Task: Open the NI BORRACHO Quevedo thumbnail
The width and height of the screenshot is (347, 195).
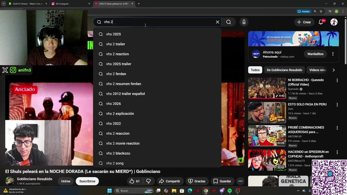Action: [267, 88]
